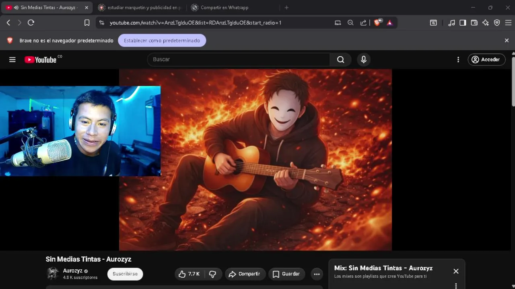Click the YouTube Buscar search field
Screen dimensions: 515x289
[239, 59]
